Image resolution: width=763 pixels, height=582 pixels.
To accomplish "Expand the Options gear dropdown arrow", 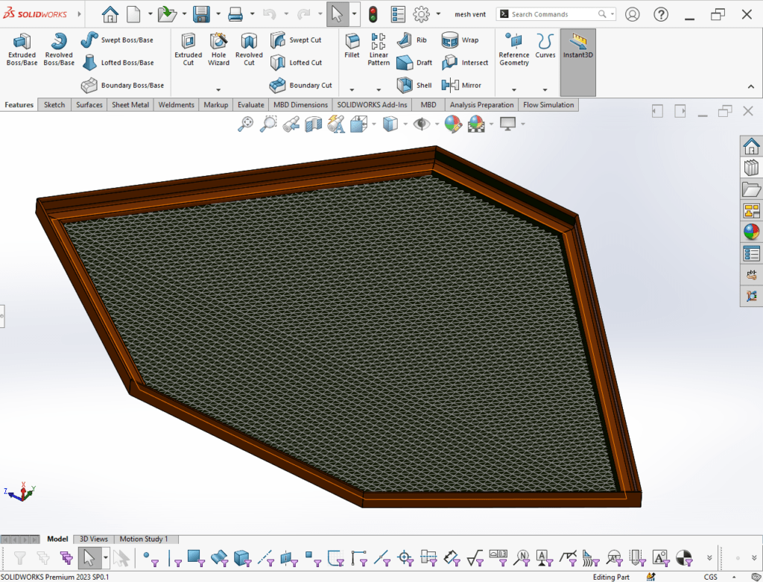I will [438, 14].
